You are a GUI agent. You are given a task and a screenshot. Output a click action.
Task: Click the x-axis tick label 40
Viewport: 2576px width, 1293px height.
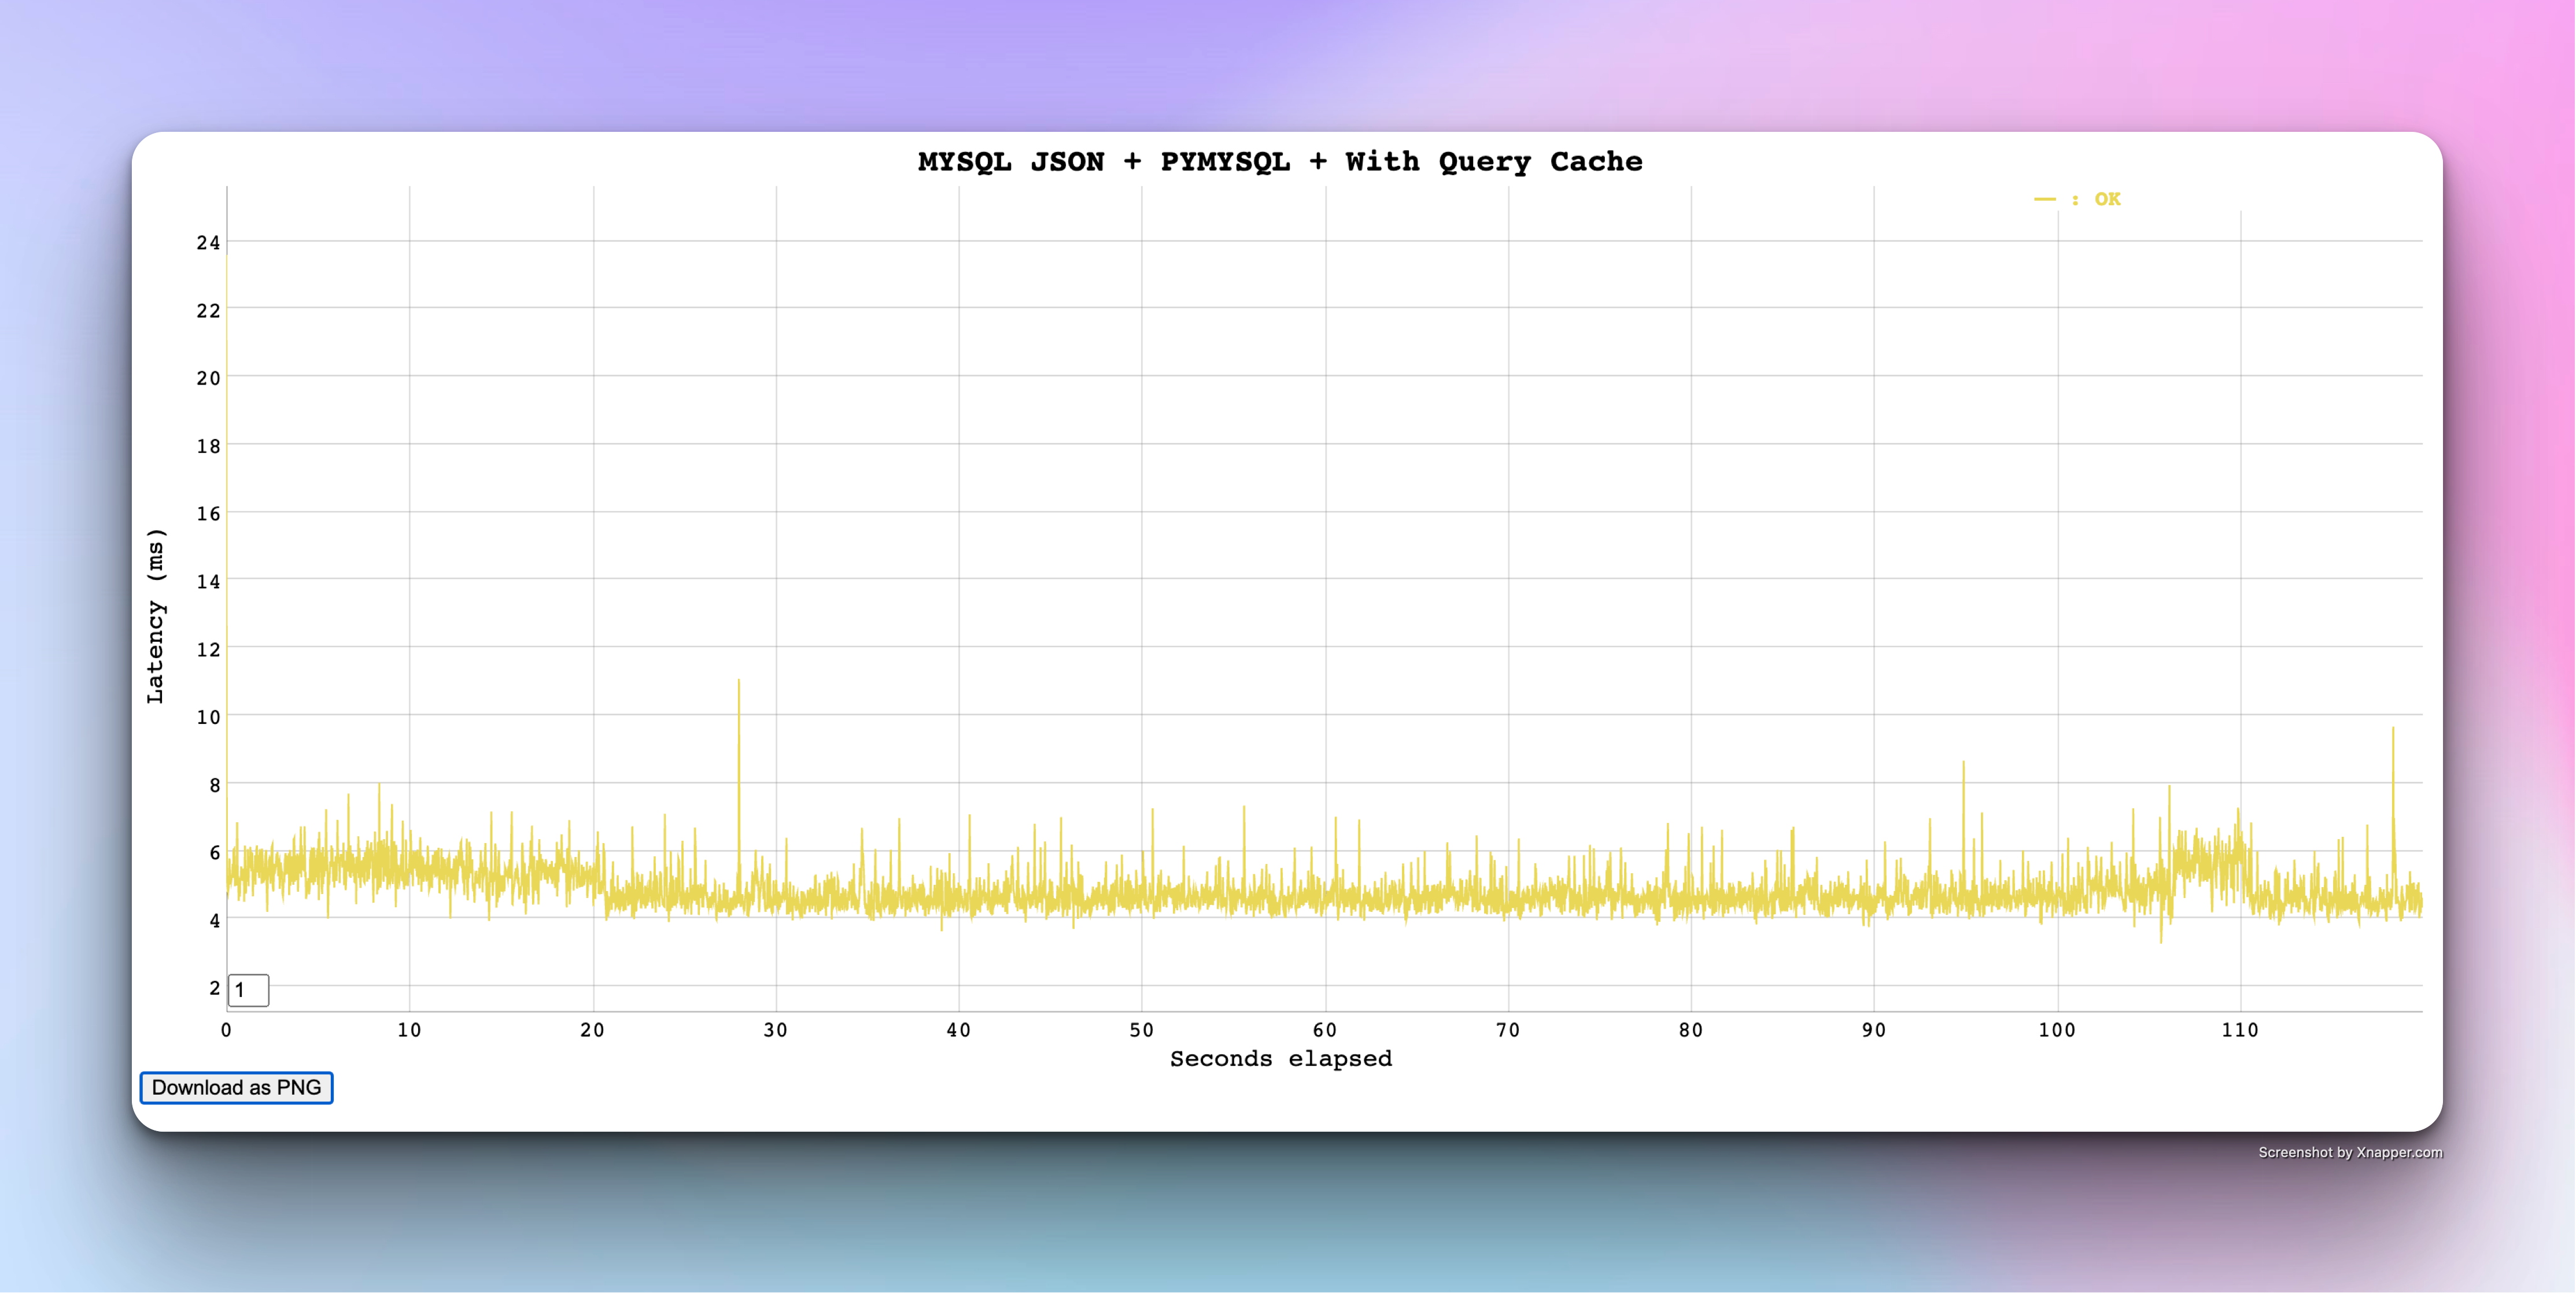point(958,1030)
